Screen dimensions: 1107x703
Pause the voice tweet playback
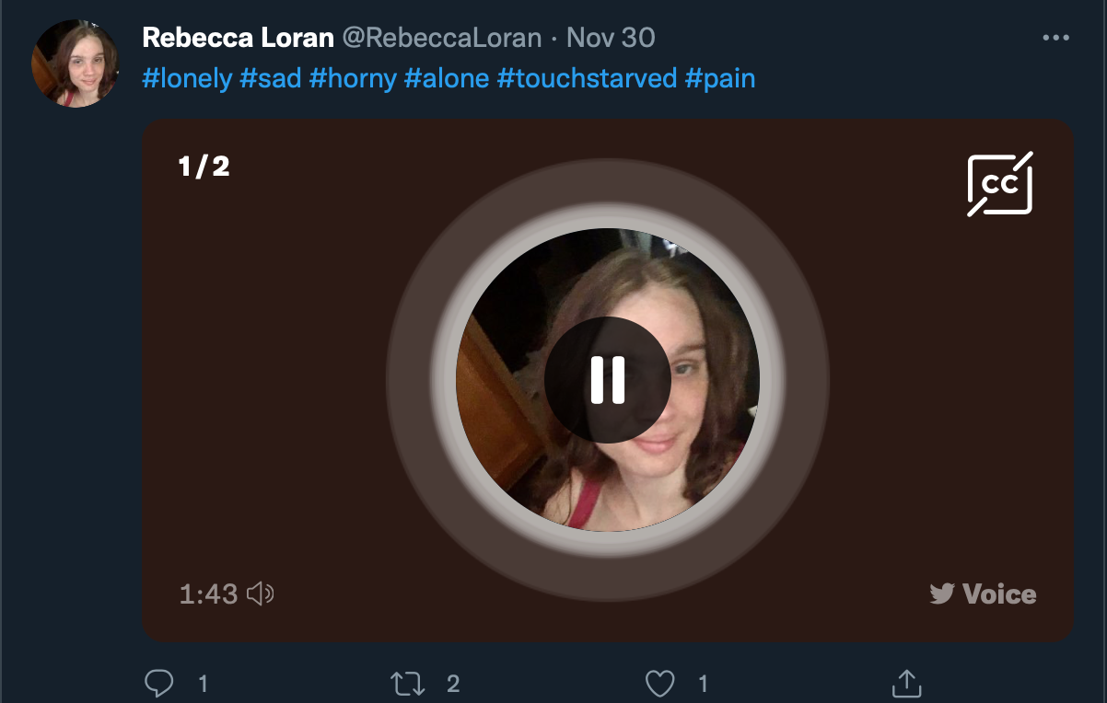607,380
